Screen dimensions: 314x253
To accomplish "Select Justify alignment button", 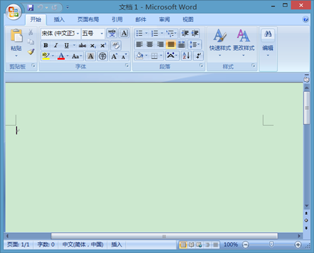I will click(171, 45).
